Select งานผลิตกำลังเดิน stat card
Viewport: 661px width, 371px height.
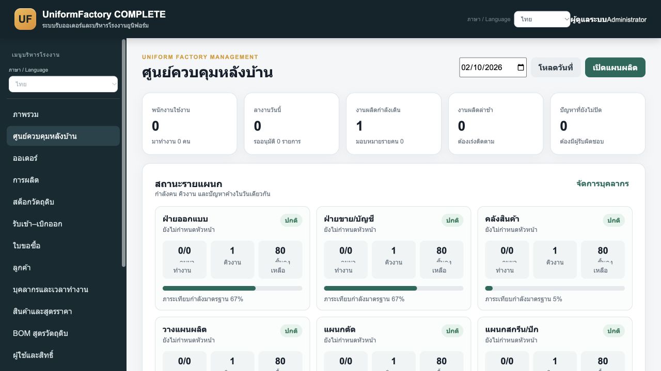394,124
